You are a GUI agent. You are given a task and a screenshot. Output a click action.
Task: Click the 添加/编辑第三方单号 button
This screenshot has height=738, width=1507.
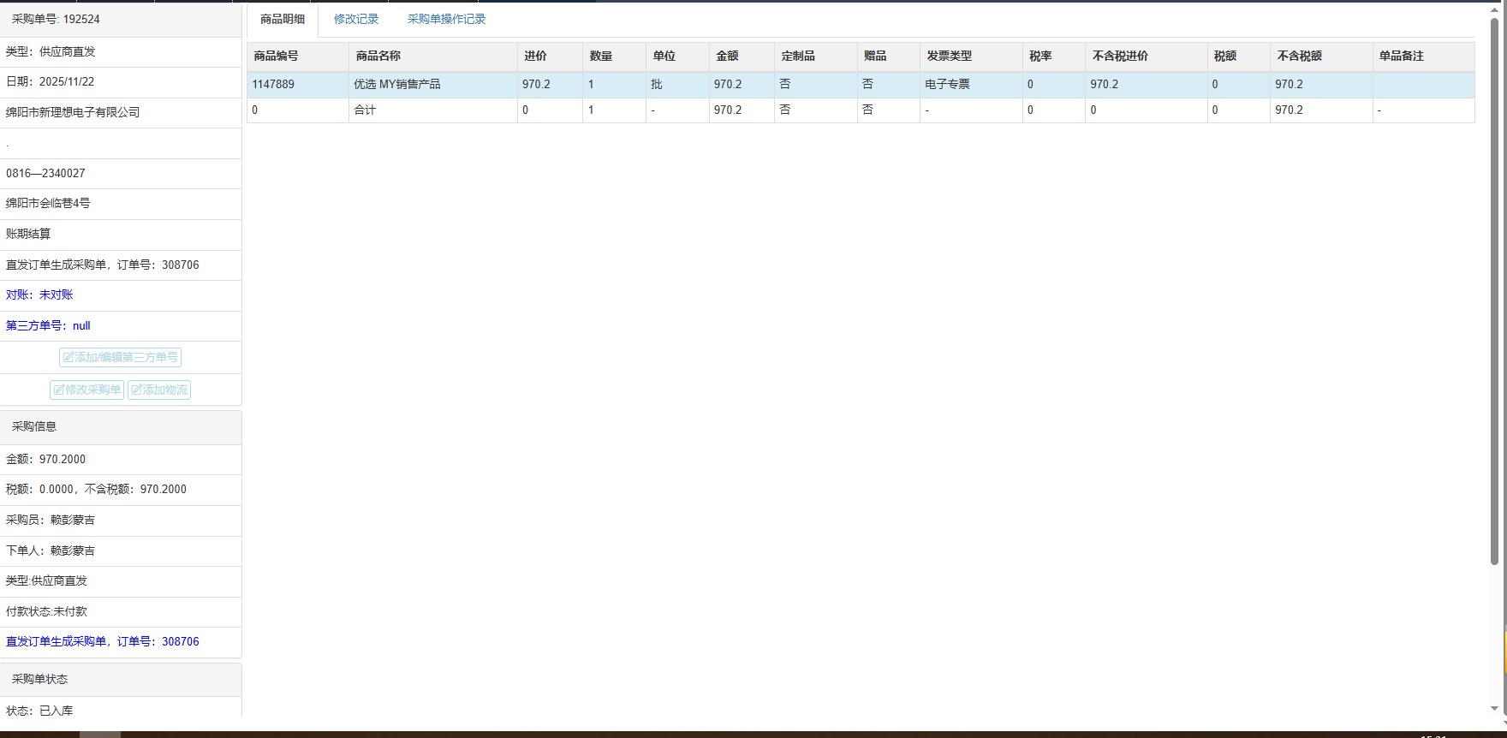click(x=120, y=357)
